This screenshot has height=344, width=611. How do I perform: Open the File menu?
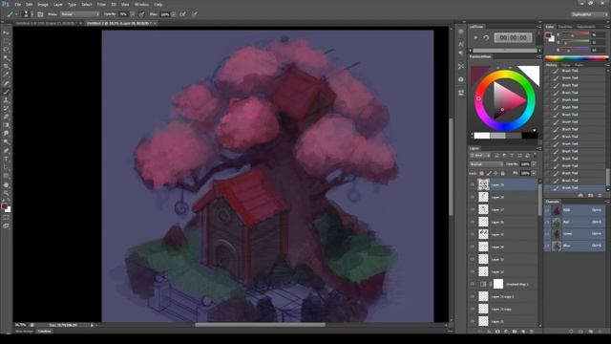[x=17, y=4]
